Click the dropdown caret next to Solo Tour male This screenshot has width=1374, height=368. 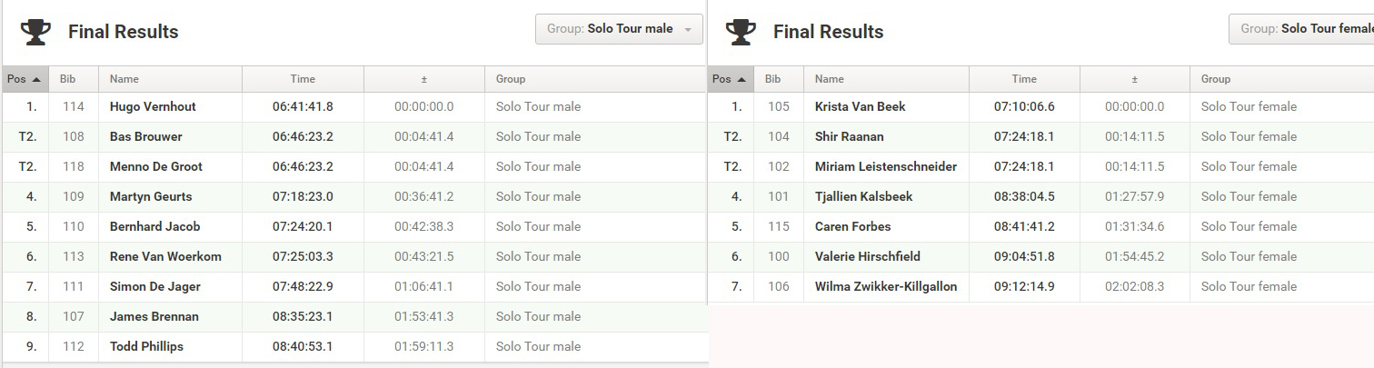pos(688,30)
